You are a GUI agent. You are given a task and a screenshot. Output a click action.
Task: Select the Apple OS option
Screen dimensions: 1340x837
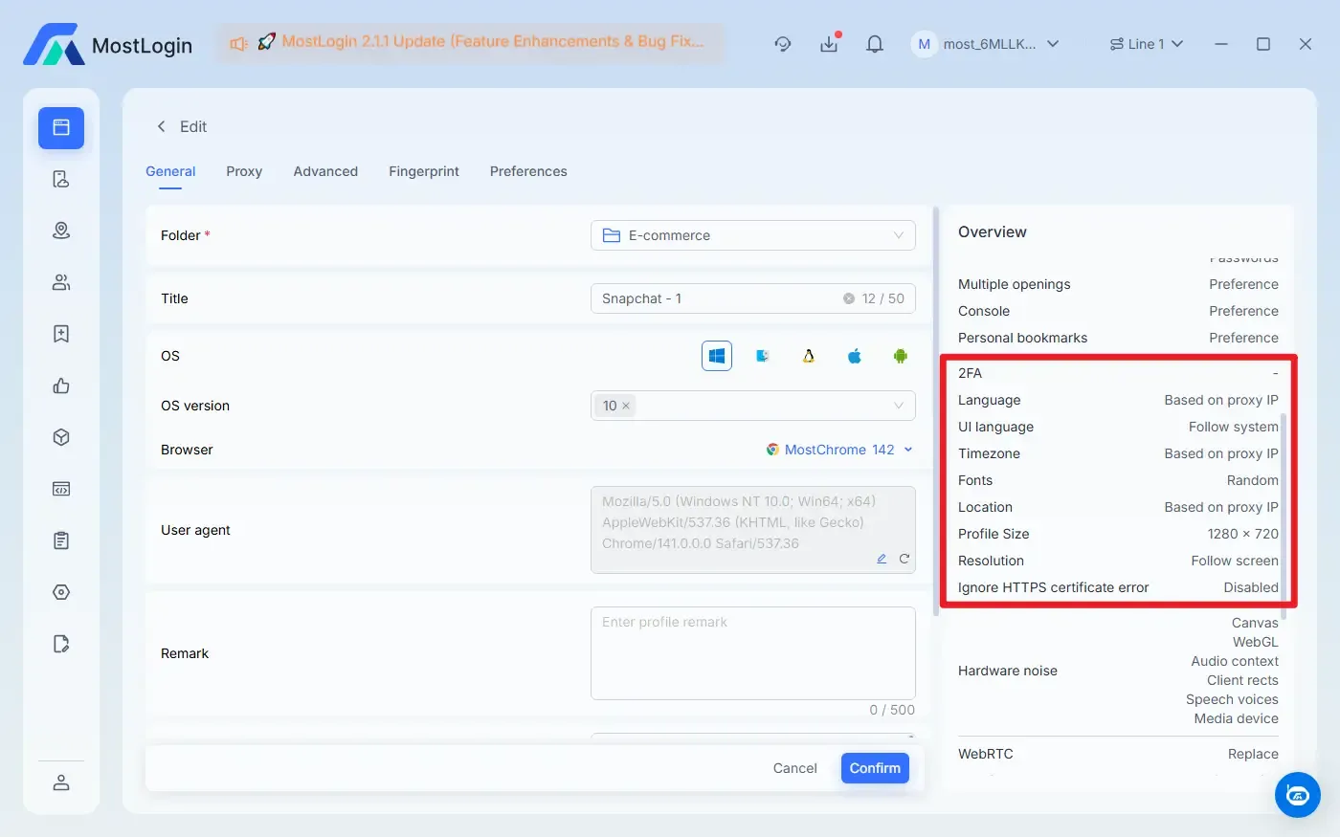click(854, 355)
